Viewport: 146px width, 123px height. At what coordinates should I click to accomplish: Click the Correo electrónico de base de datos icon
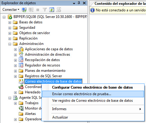pyautogui.click(x=21, y=81)
